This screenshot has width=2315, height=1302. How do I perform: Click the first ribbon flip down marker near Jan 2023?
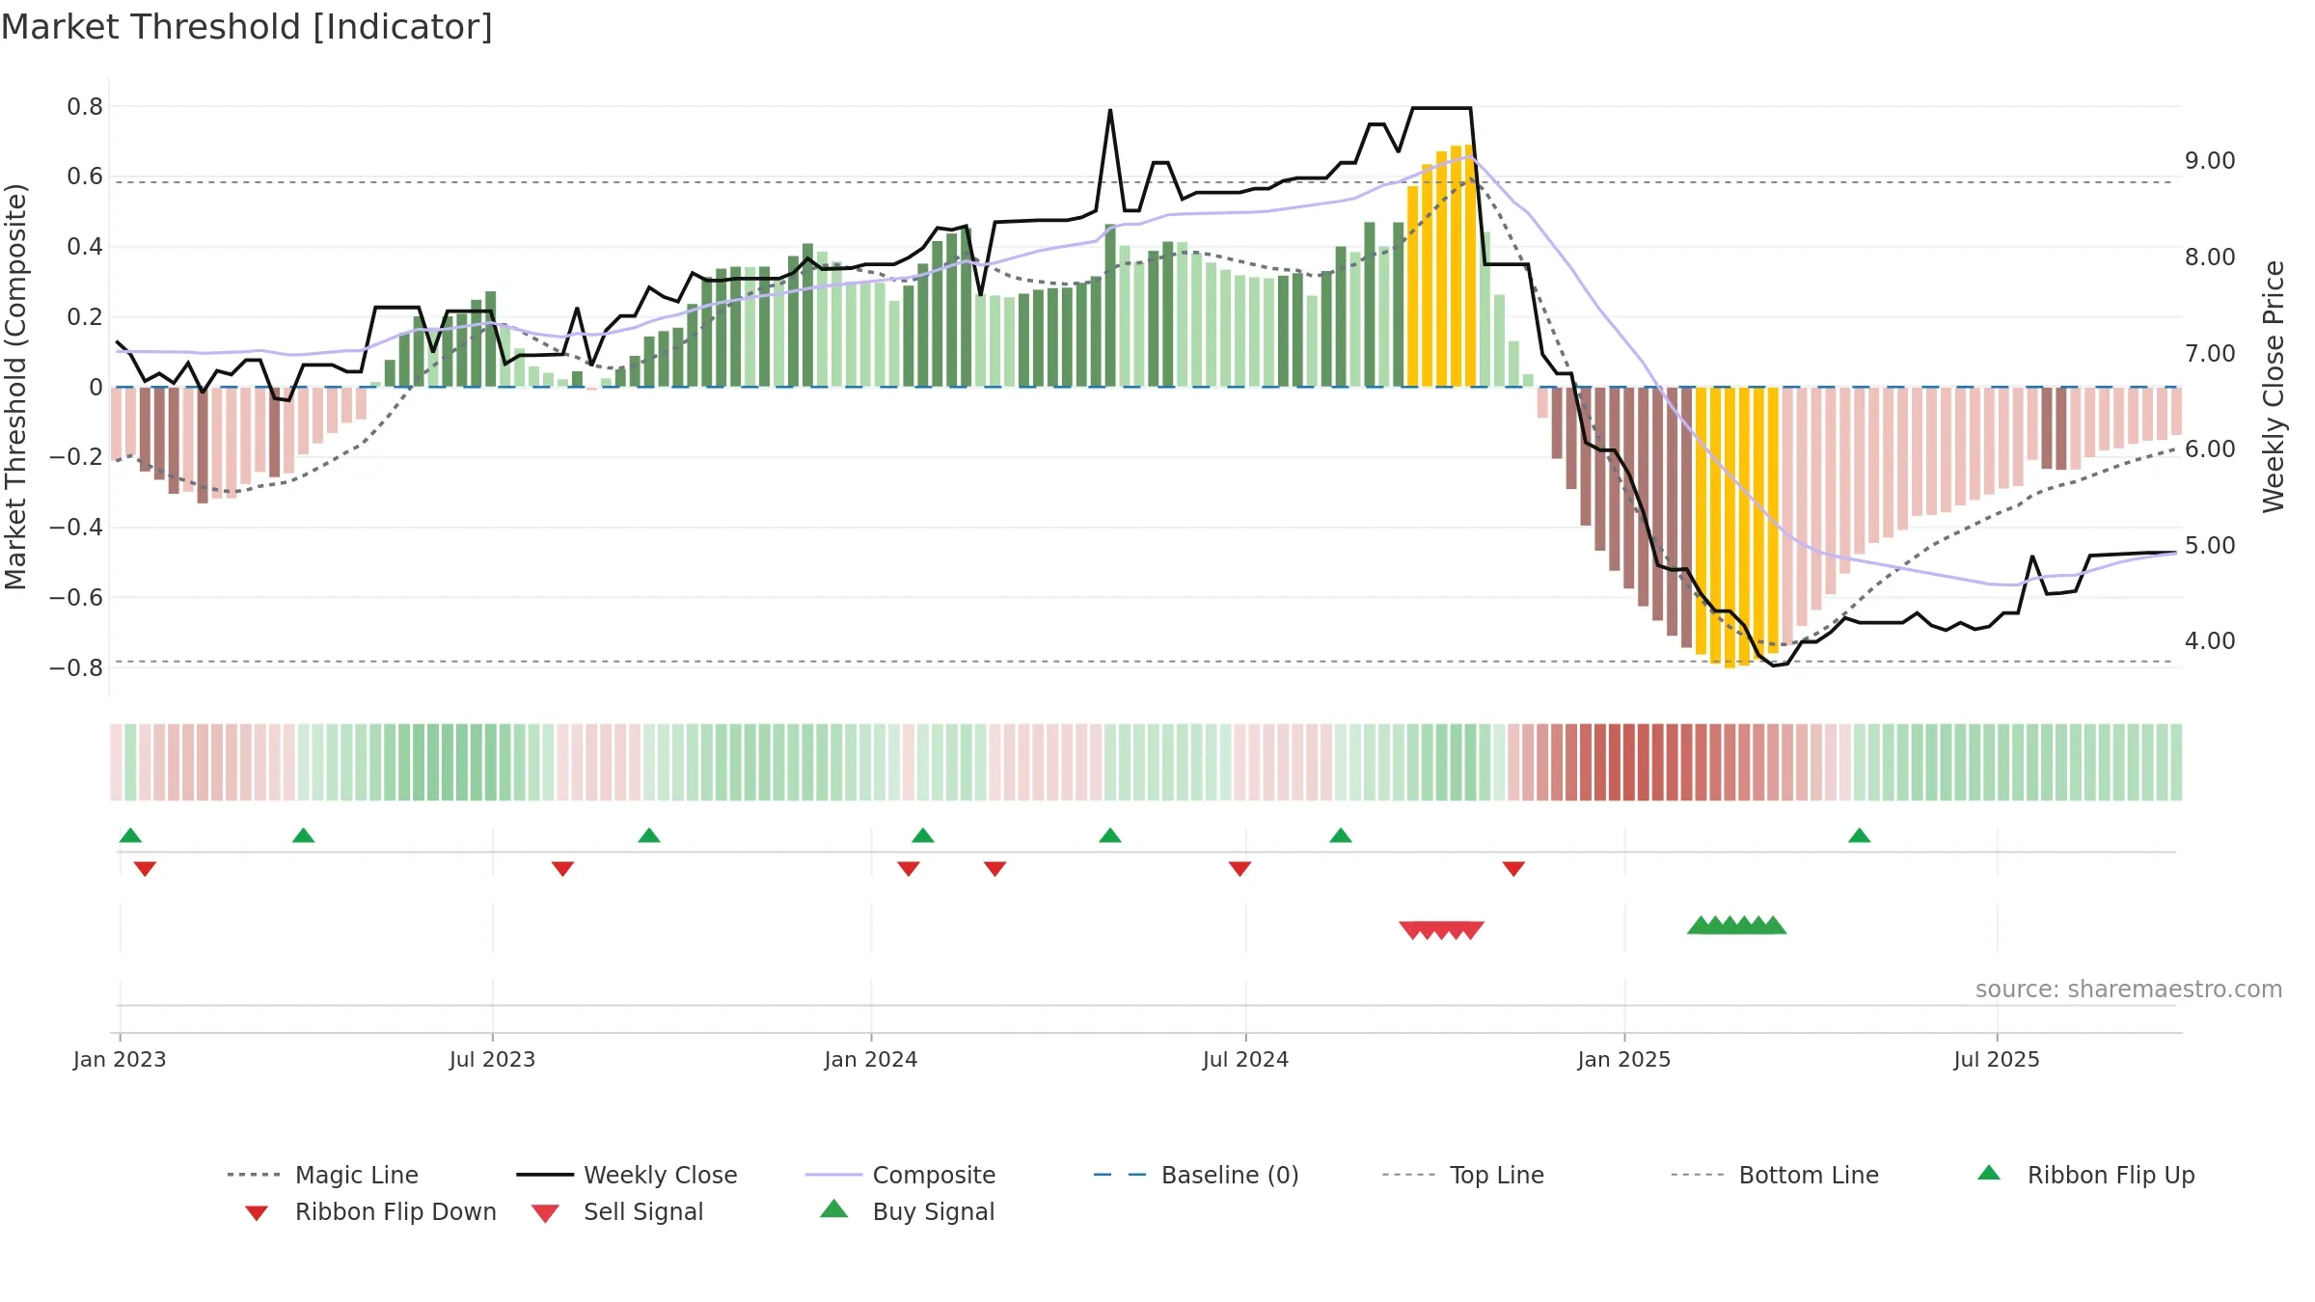145,869
